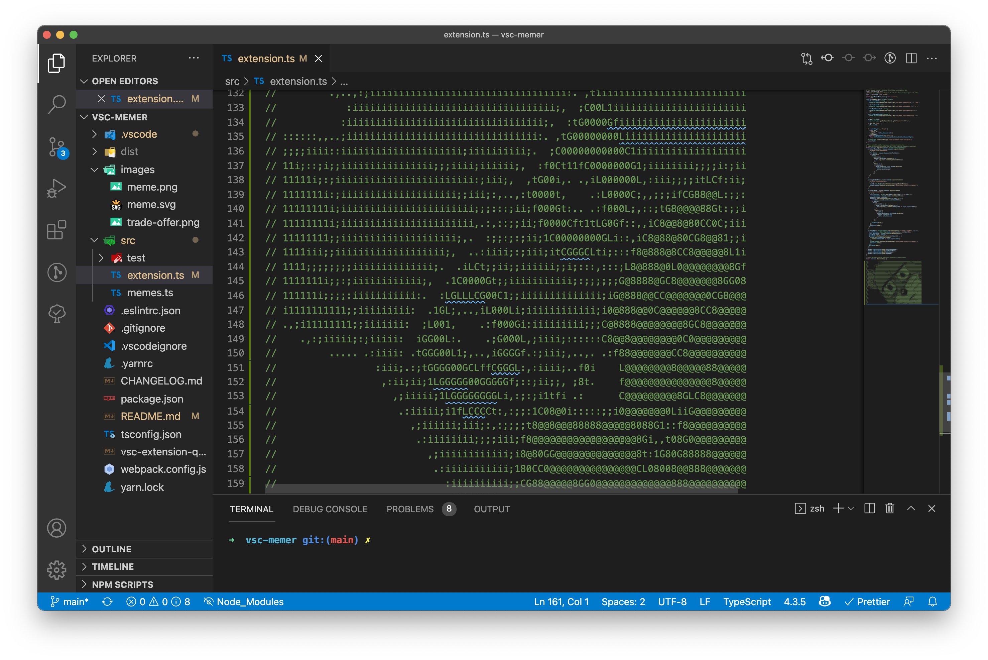Expand the dist folder

click(x=129, y=151)
